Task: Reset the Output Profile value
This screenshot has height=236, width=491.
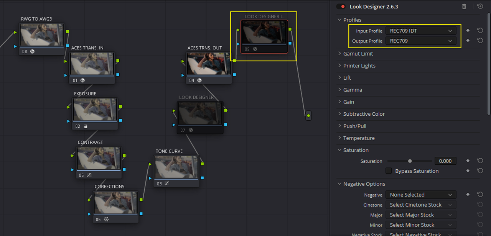Action: [480, 41]
